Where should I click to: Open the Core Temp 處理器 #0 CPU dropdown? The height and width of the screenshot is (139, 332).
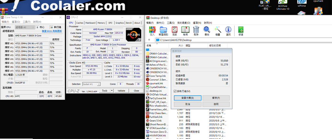[24, 27]
